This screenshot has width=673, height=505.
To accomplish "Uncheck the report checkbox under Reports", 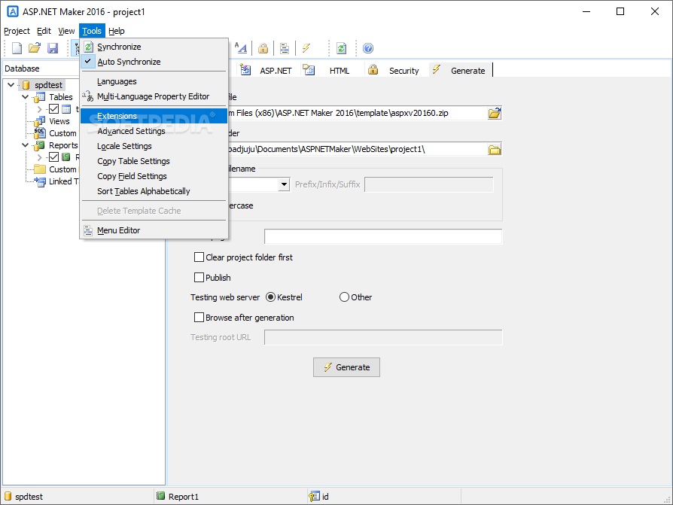I will 53,157.
